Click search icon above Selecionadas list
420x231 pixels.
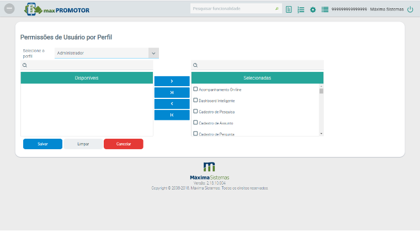[x=195, y=65]
